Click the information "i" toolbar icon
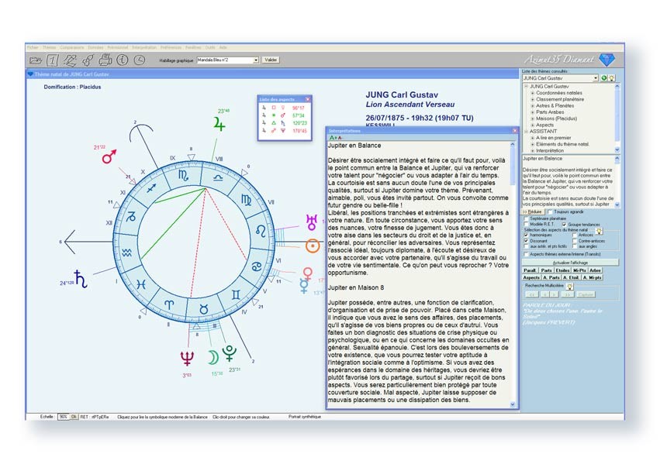 click(x=121, y=60)
